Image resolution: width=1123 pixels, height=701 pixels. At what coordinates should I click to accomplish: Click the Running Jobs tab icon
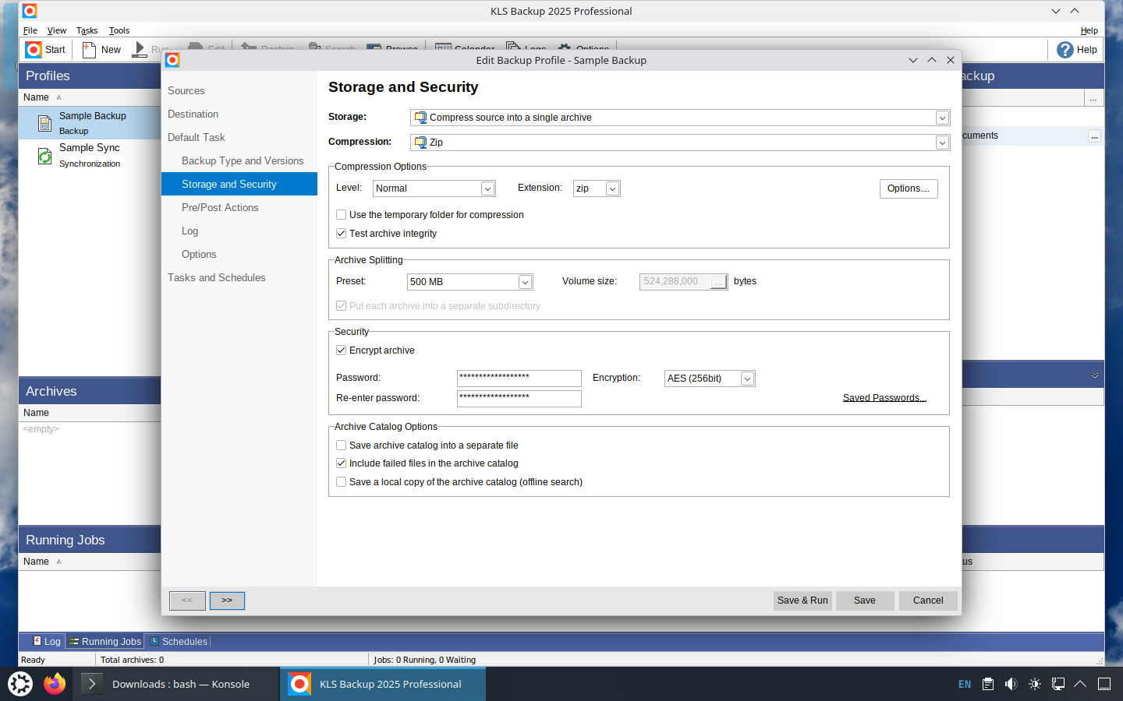74,642
